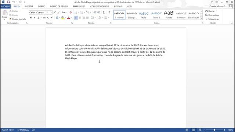The image size is (235, 132).
Task: Collapse the ribbon
Action: 232,23
